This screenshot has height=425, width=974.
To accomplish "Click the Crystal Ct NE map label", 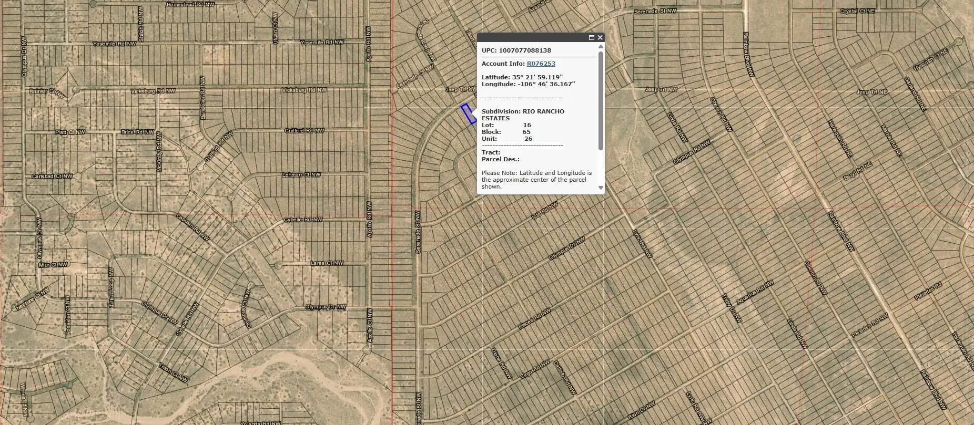I will [857, 11].
